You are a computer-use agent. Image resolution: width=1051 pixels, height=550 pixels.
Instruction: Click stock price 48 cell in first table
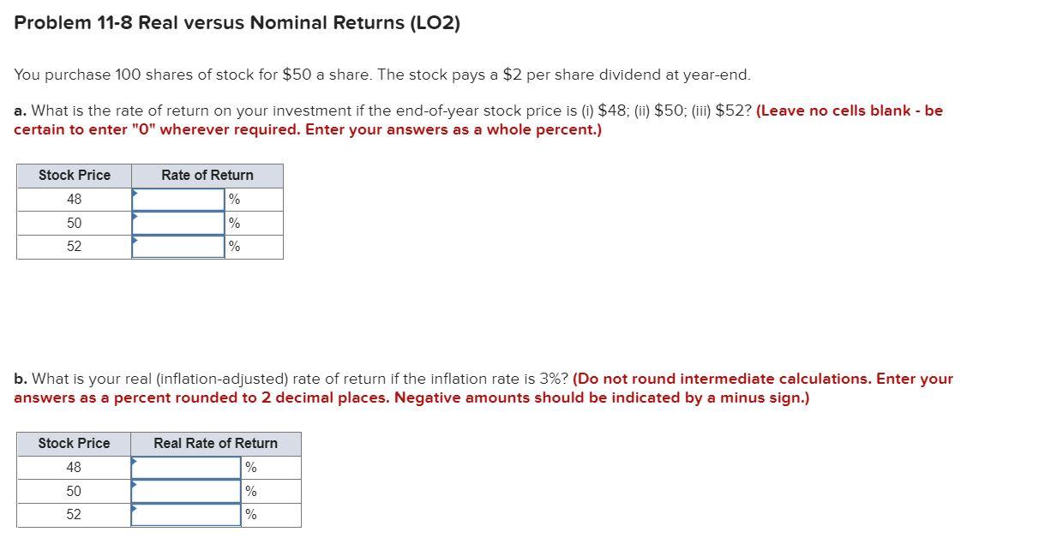(x=75, y=200)
